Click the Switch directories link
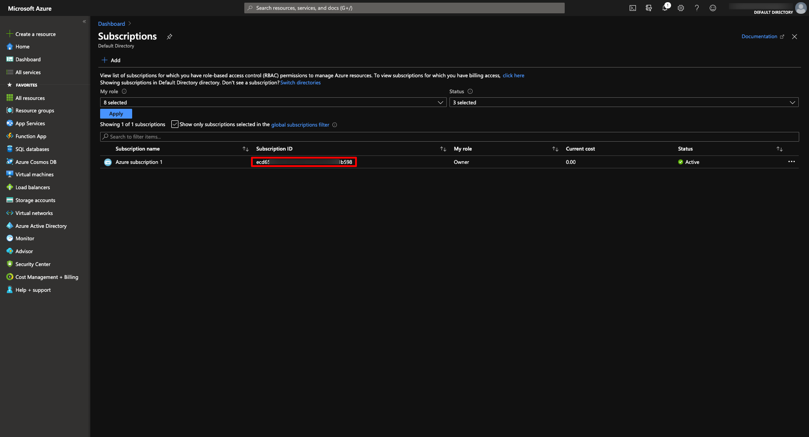The width and height of the screenshot is (809, 437). 300,82
